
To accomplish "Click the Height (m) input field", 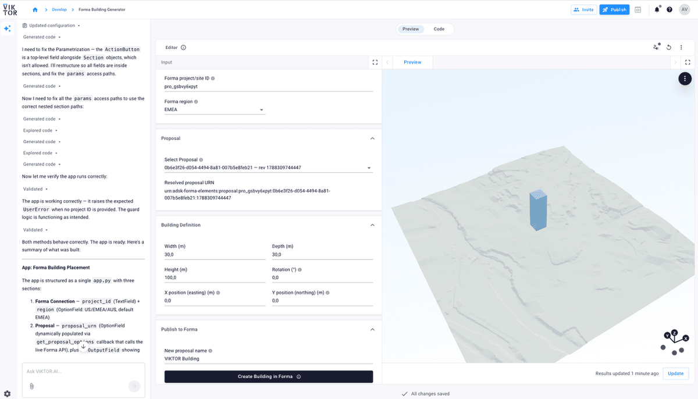I will click(x=215, y=277).
